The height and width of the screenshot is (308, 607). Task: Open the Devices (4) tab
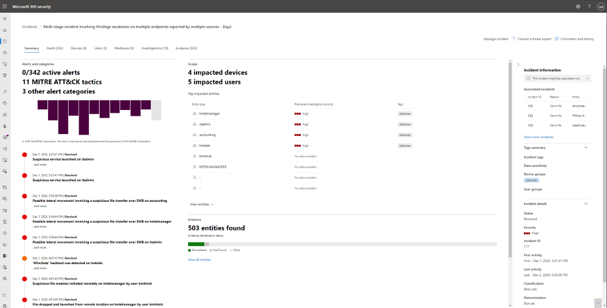[78, 49]
